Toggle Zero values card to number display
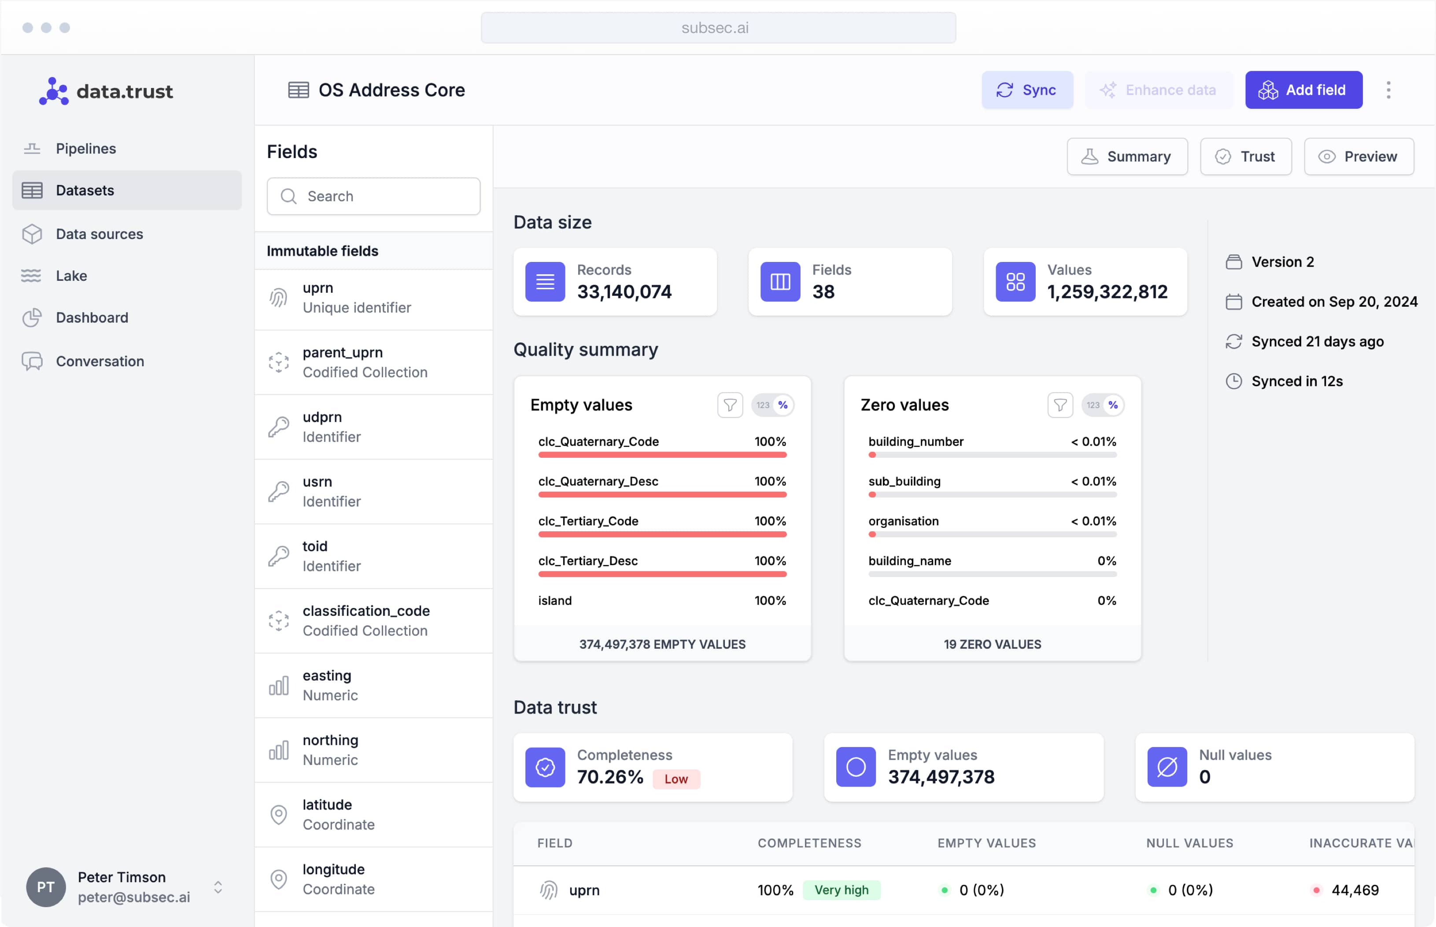The image size is (1436, 927). coord(1093,405)
